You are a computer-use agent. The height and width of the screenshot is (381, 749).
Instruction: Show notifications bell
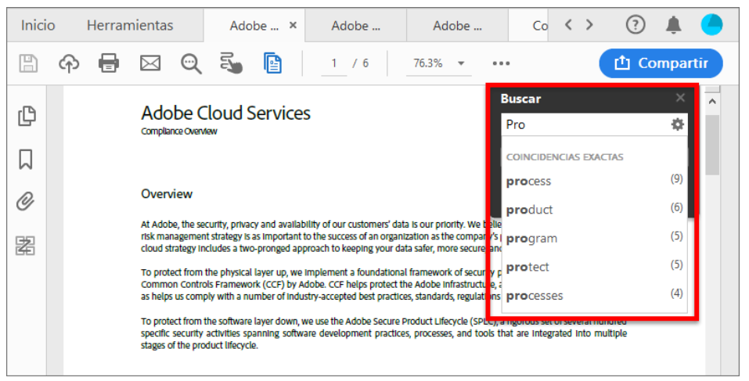click(x=673, y=25)
